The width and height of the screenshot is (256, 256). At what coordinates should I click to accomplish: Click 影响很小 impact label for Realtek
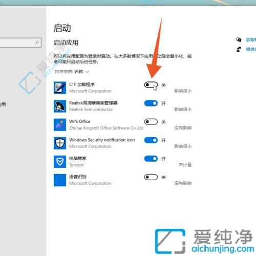pyautogui.click(x=183, y=110)
